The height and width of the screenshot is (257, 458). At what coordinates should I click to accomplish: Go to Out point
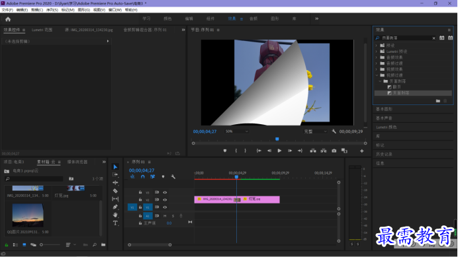click(300, 151)
